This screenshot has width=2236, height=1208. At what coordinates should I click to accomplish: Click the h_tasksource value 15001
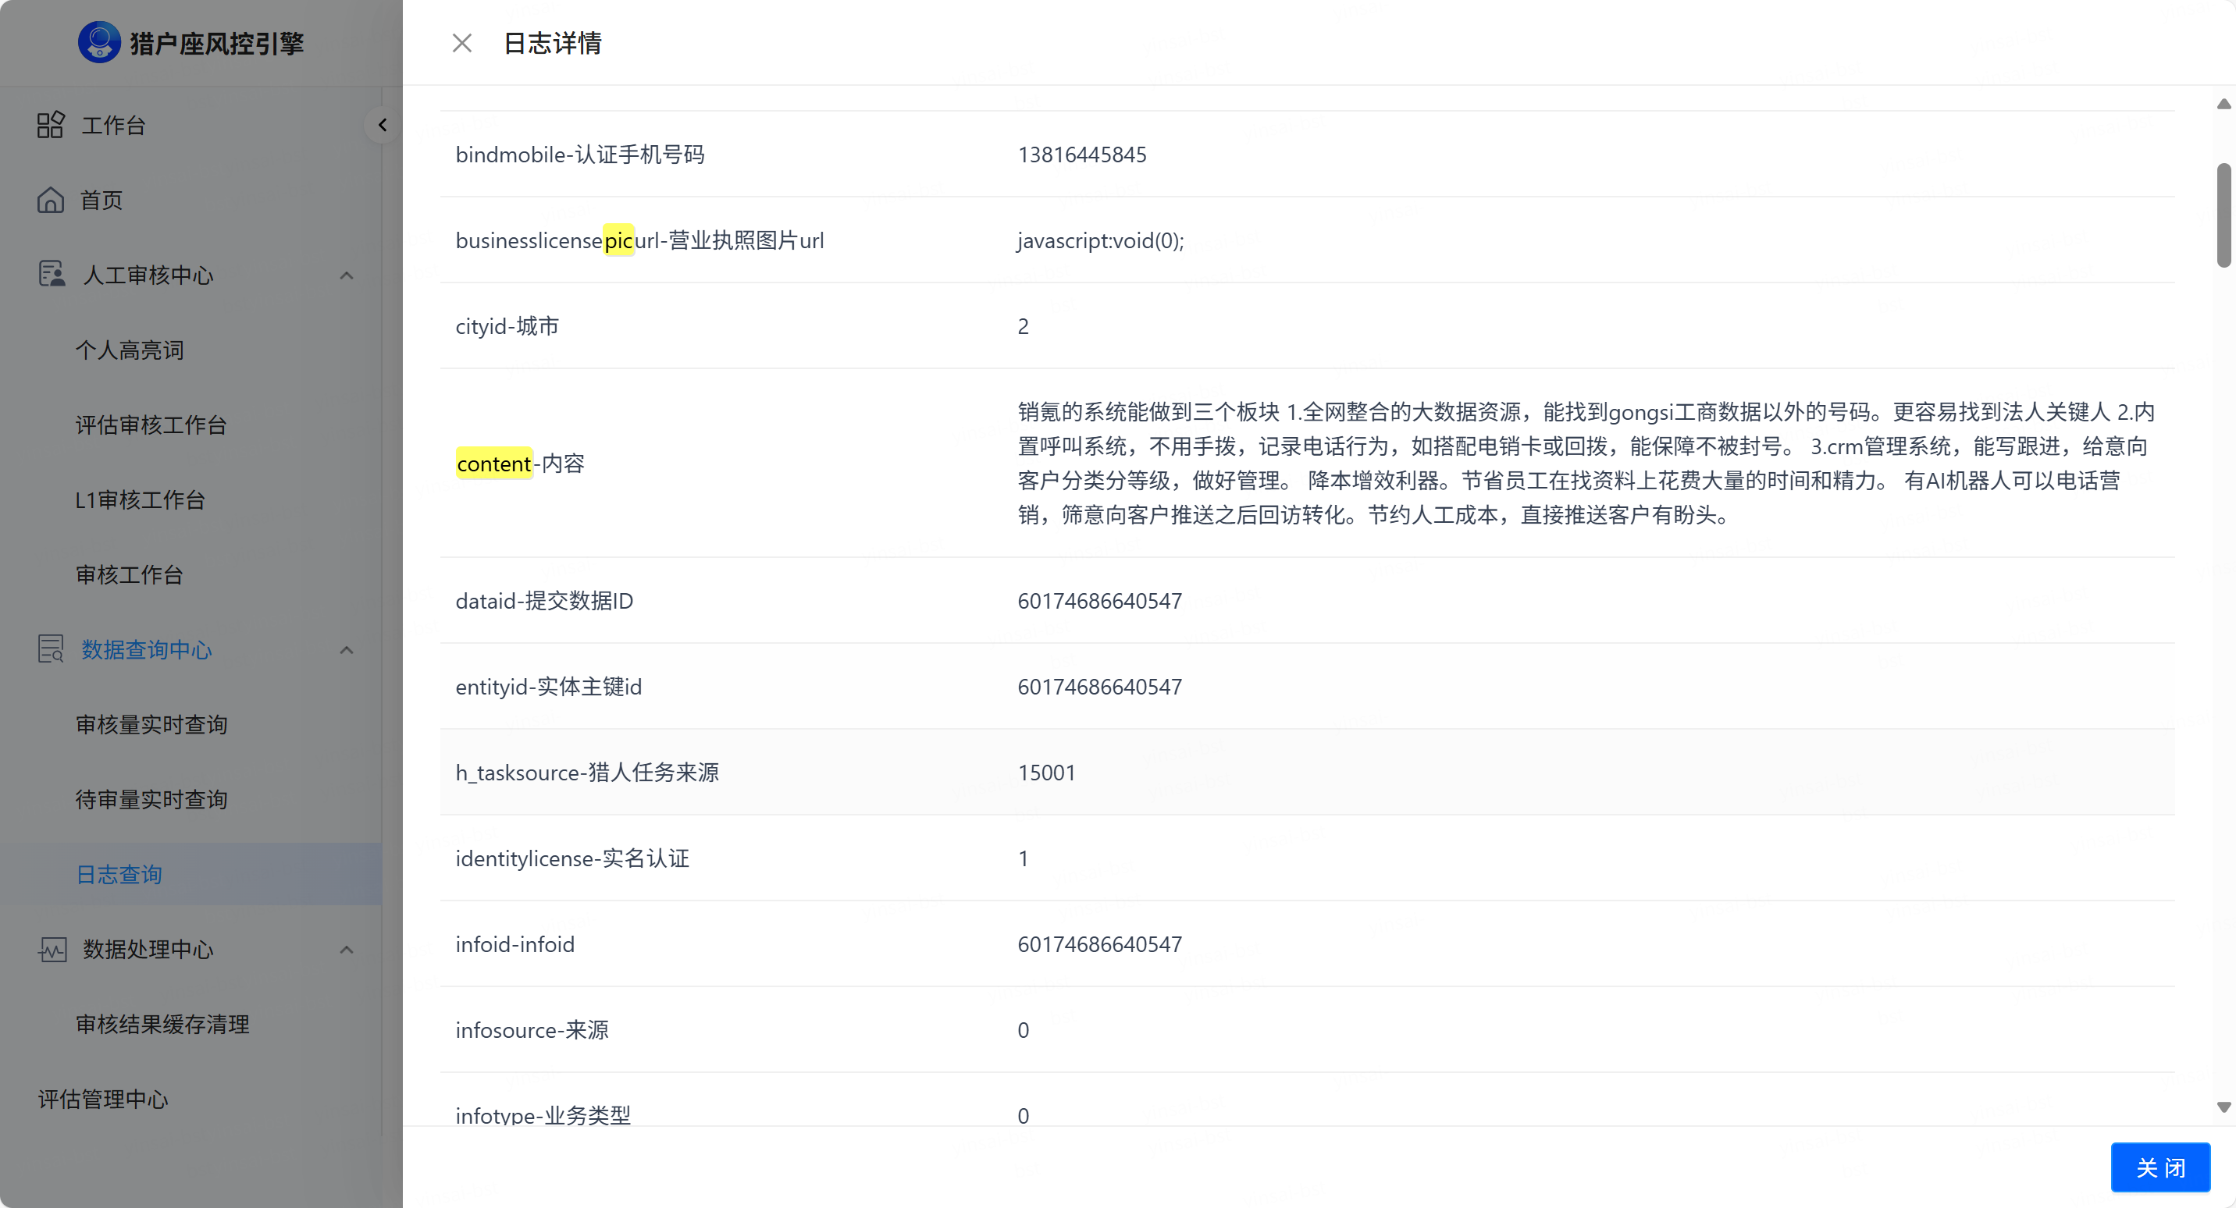1046,773
